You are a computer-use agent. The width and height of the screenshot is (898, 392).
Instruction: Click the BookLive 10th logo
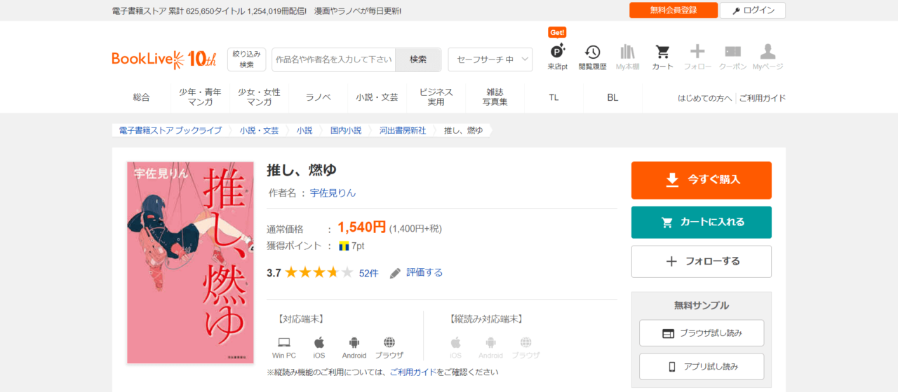[x=164, y=59]
